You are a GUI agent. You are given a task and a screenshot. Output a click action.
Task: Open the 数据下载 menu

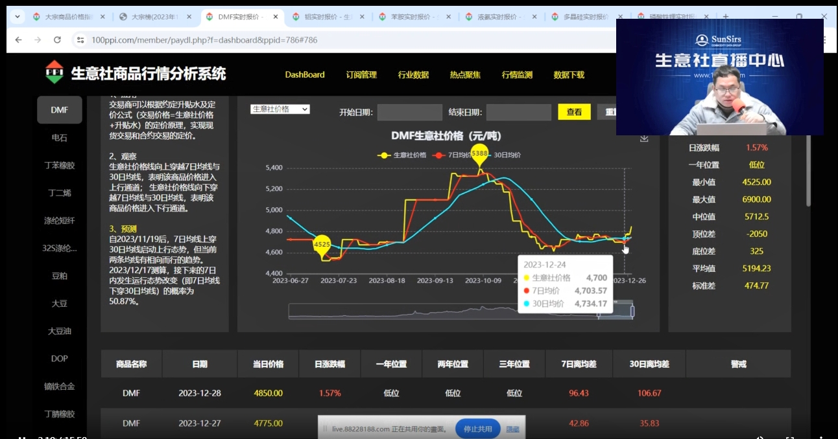pos(569,74)
